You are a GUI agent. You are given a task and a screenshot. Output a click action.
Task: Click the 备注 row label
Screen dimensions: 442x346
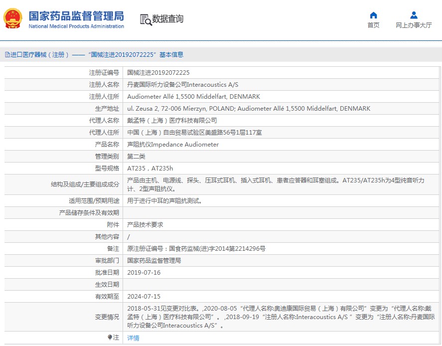tap(113, 249)
